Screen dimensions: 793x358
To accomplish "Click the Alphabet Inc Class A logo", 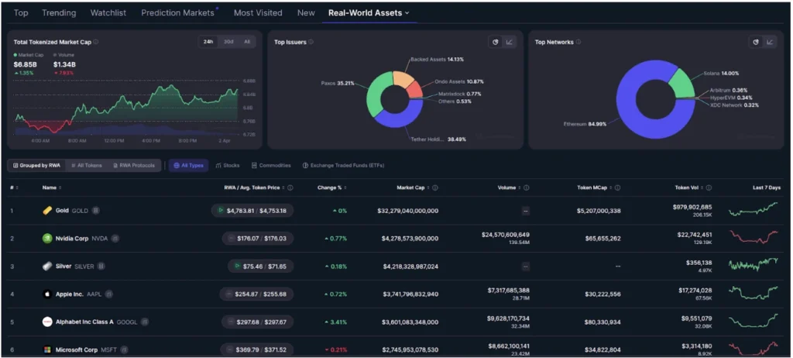I will (x=46, y=322).
